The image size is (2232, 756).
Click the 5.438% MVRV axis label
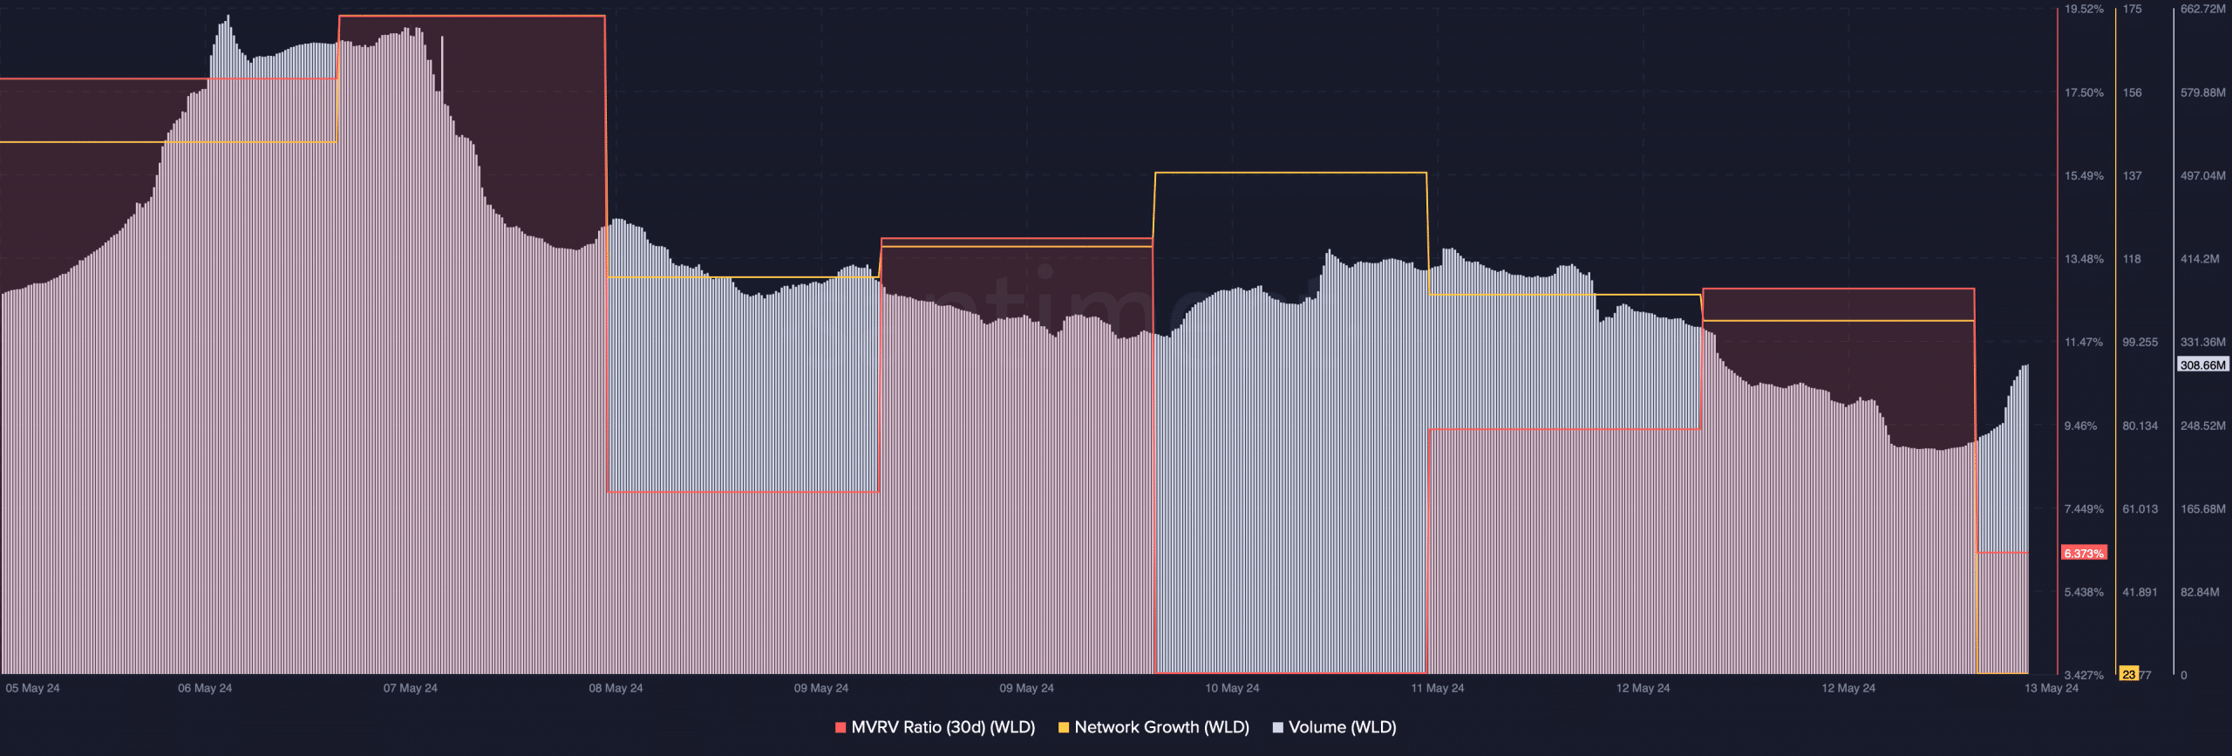pyautogui.click(x=2084, y=592)
